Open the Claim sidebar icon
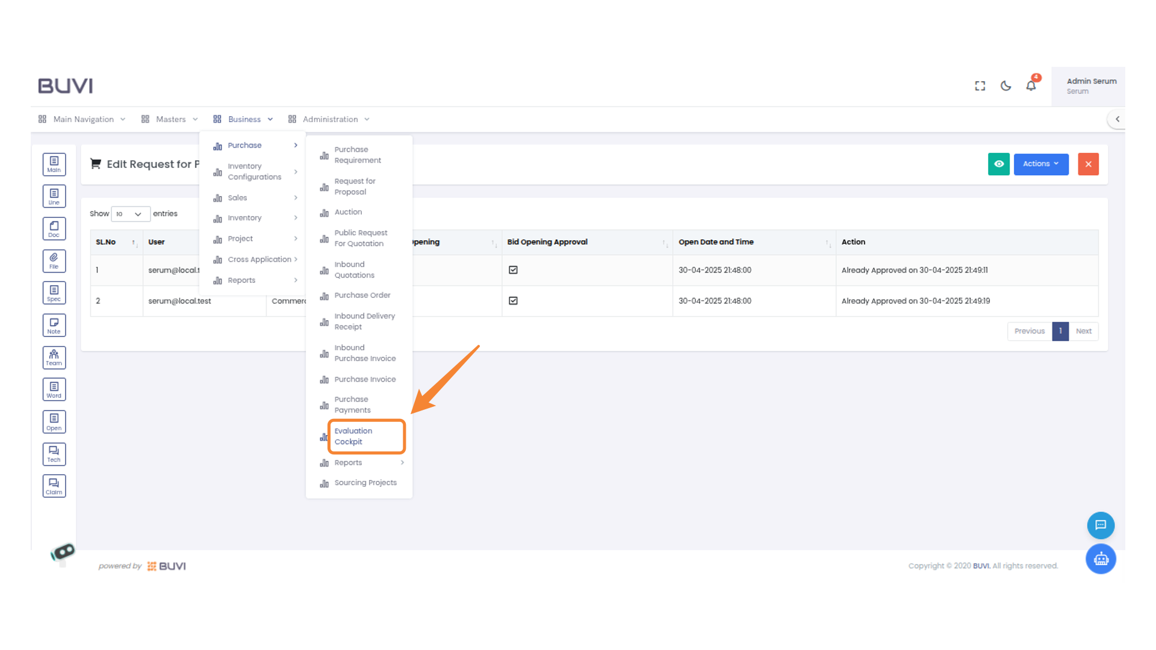The height and width of the screenshot is (650, 1156). 54,486
